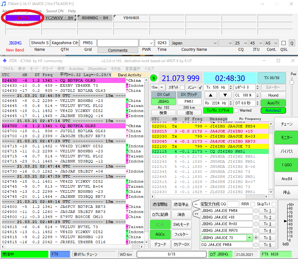Viewport: 298px width, 259px height.
Task: Toggle the スポット checkbox
Action: [182, 87]
